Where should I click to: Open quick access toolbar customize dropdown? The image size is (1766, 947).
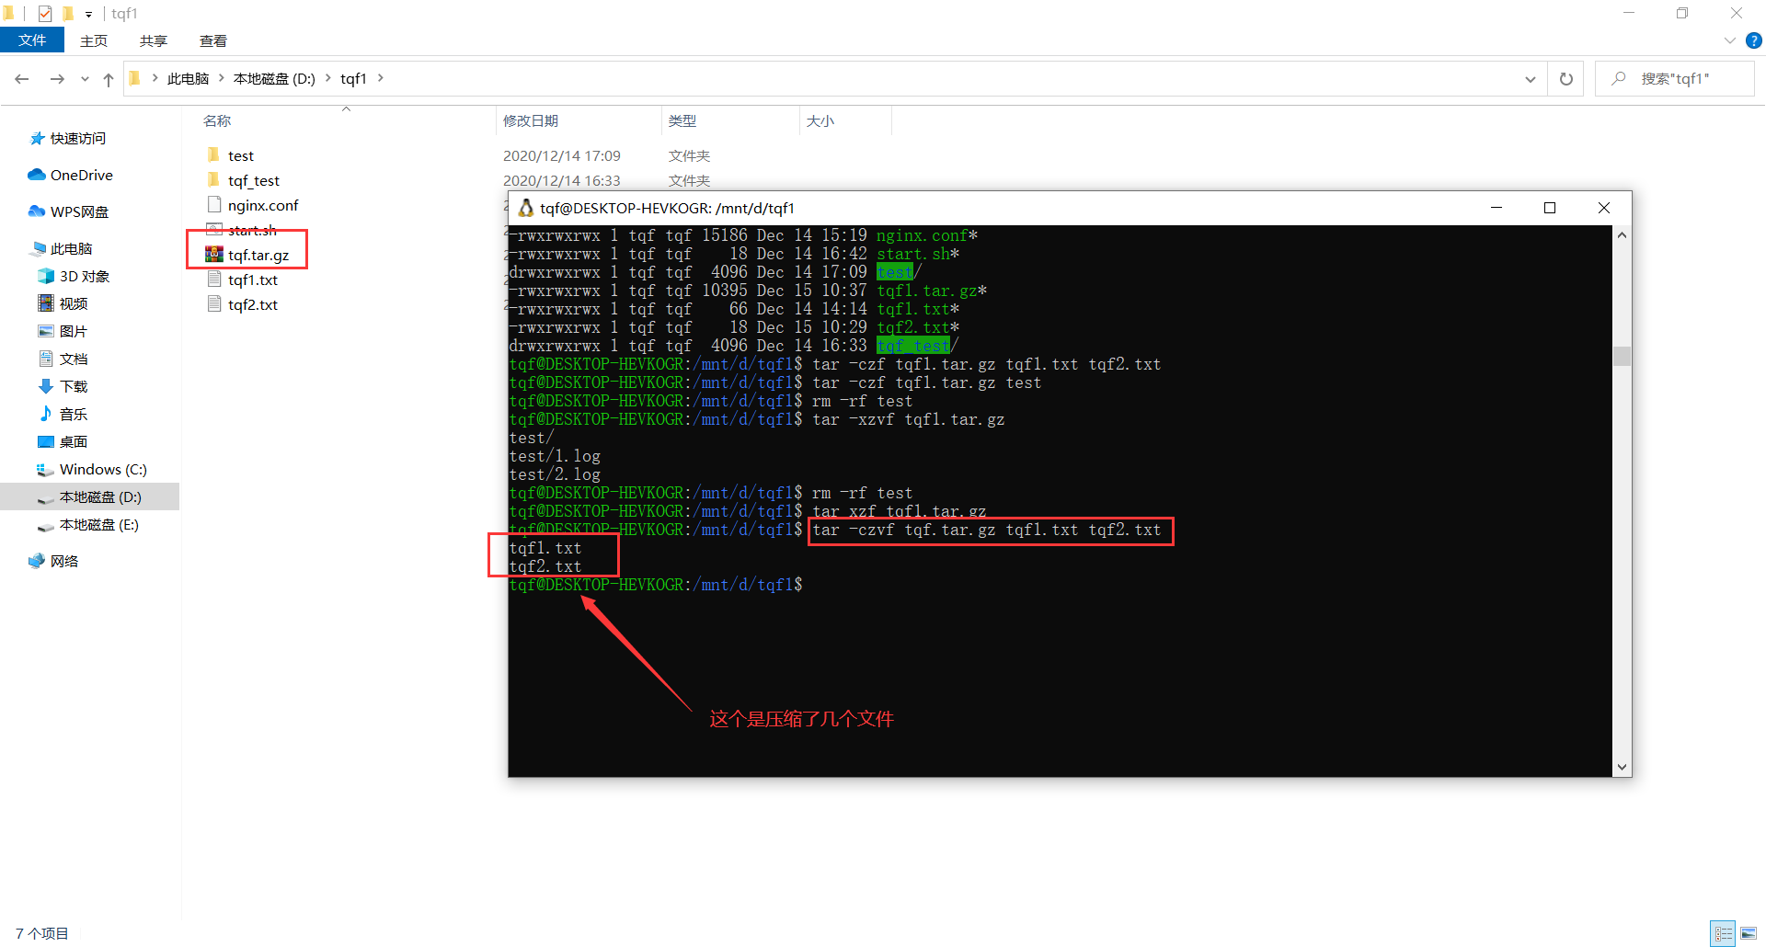click(x=88, y=14)
